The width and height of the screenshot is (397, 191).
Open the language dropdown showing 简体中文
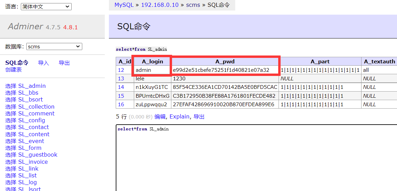tap(46, 6)
